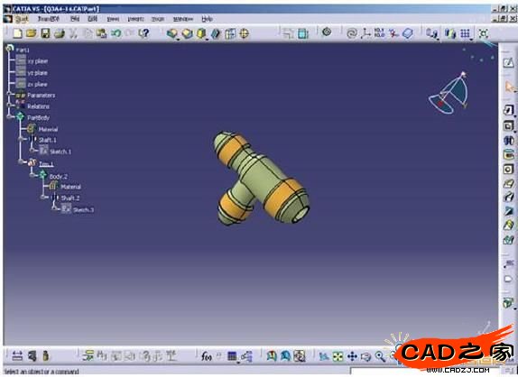518x377 pixels.
Task: Click the Undo arrow icon
Action: coord(116,33)
